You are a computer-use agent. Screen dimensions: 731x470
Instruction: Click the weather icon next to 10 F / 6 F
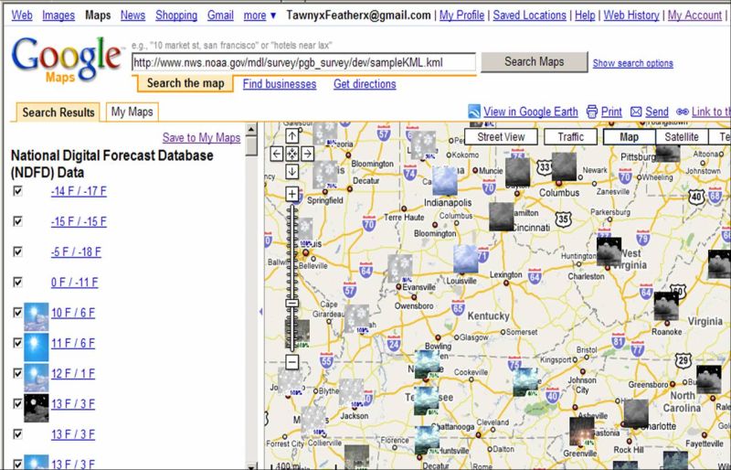tap(37, 316)
